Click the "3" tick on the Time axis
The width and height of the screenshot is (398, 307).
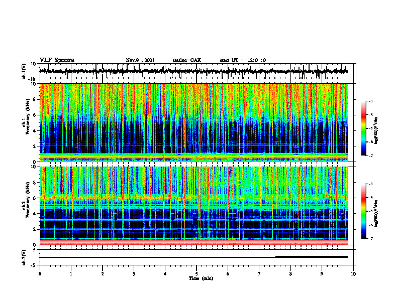pos(134,274)
